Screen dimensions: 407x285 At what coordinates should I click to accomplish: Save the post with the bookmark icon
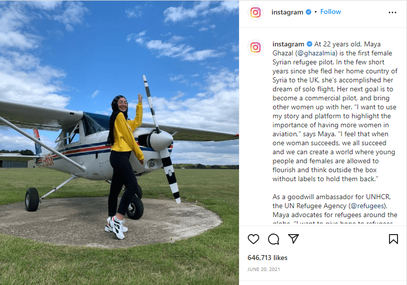[393, 239]
